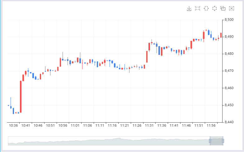The height and width of the screenshot is (152, 244).
Task: Click the 10:56 time axis label
Action: pos(63,126)
